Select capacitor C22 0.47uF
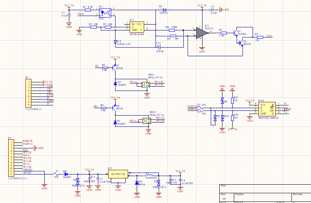 159,47
